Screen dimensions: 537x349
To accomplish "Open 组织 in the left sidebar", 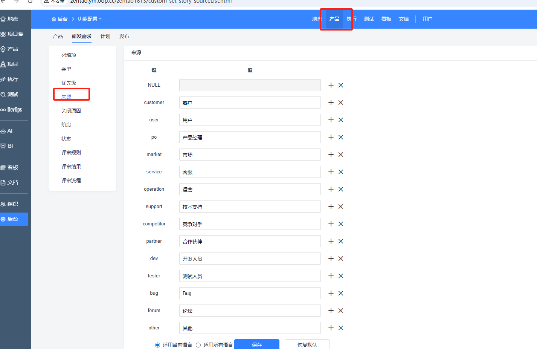I will [x=10, y=204].
